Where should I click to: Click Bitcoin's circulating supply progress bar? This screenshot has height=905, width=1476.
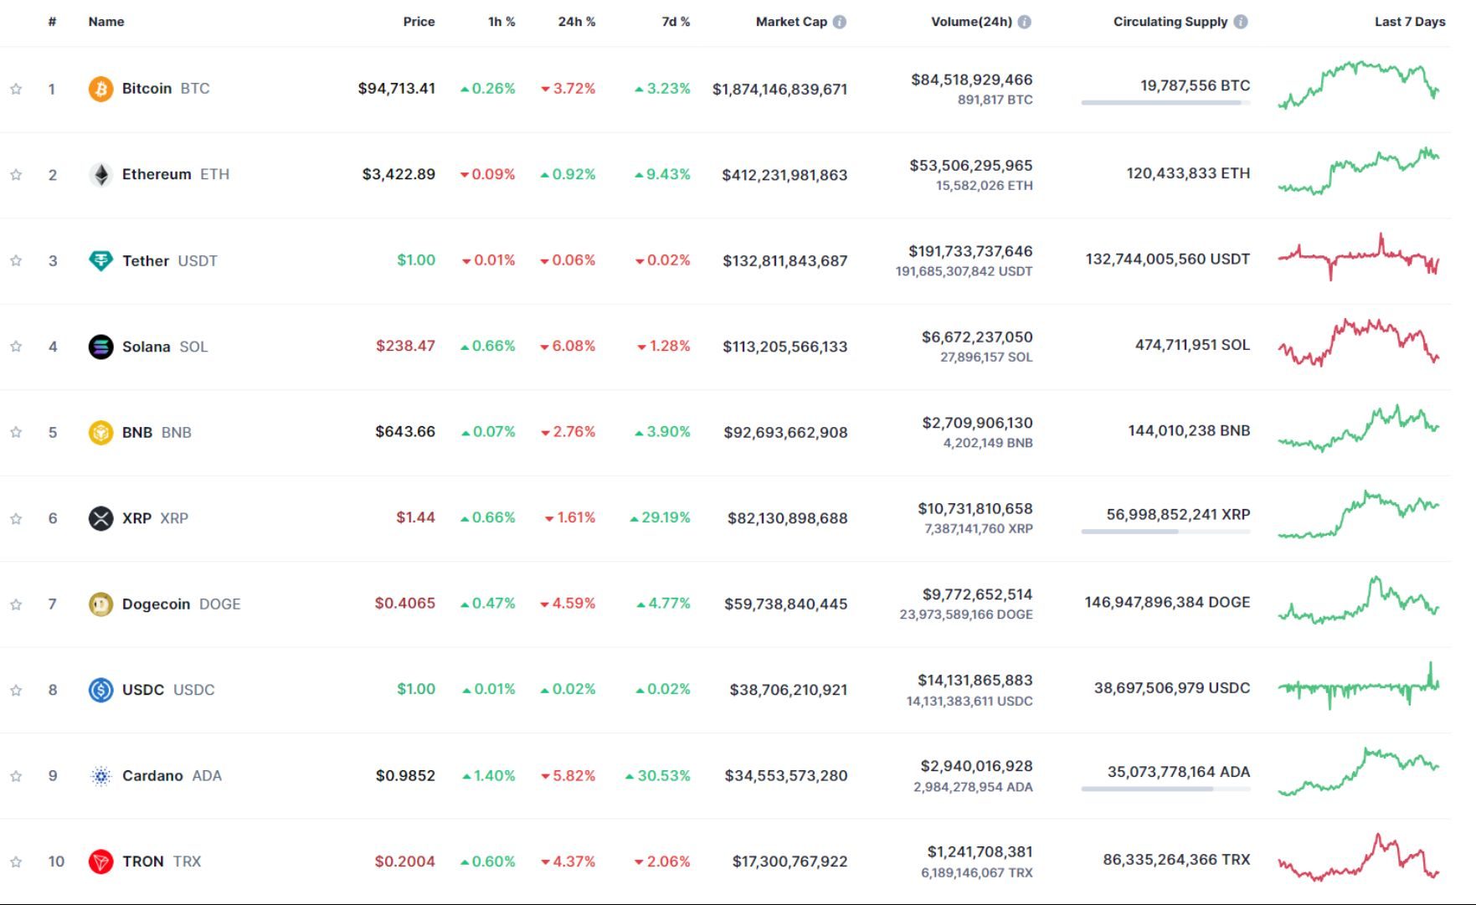point(1163,104)
